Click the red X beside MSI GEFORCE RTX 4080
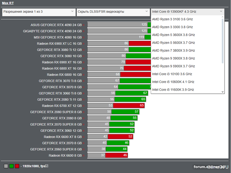 (x=83, y=38)
